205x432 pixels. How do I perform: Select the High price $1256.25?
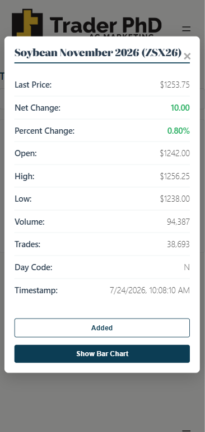pyautogui.click(x=175, y=176)
